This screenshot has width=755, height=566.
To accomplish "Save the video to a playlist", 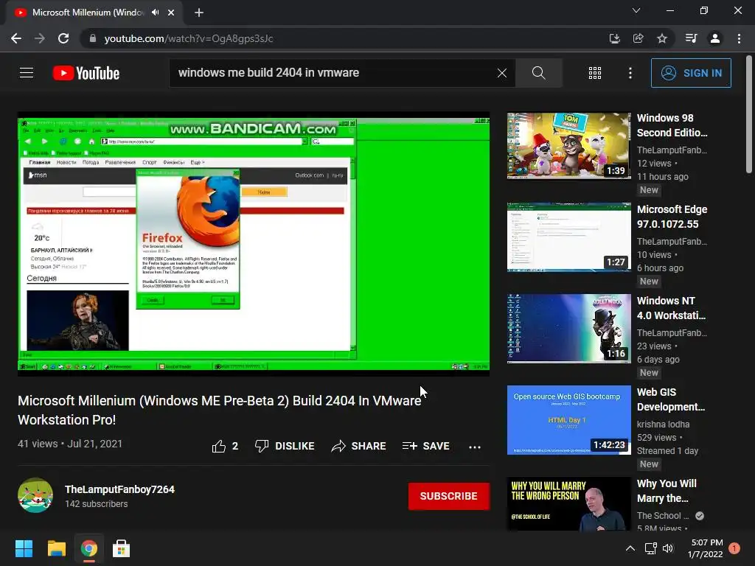I will tap(426, 446).
